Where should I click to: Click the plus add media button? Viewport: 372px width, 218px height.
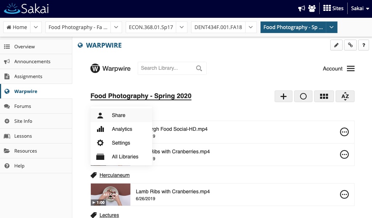click(283, 96)
